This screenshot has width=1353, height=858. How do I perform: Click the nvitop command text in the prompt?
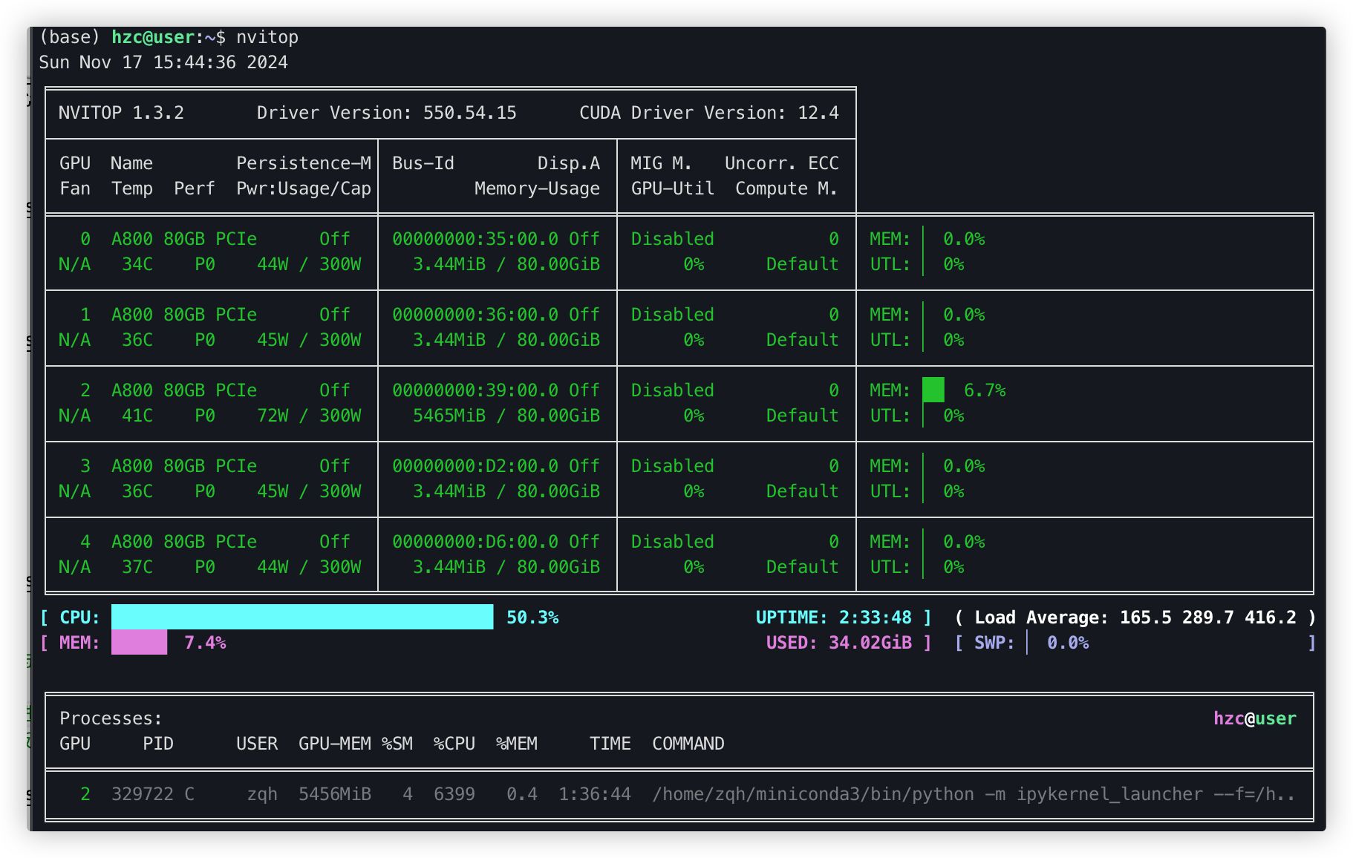pos(267,37)
